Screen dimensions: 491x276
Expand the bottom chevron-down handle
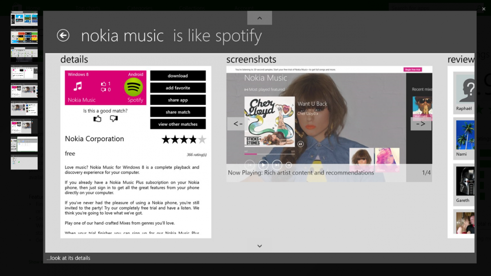(259, 246)
